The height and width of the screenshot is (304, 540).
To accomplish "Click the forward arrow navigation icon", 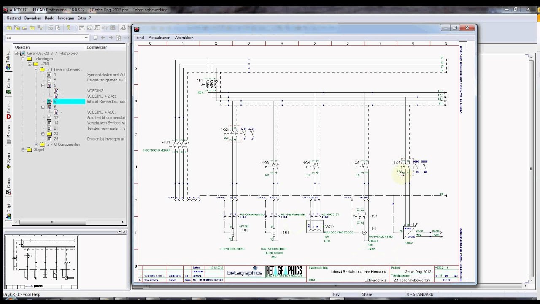I will [x=111, y=38].
